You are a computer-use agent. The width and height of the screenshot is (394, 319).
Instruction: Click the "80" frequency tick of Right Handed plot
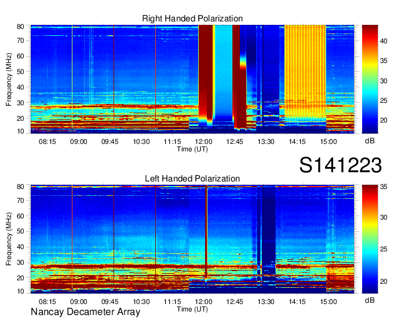20,27
